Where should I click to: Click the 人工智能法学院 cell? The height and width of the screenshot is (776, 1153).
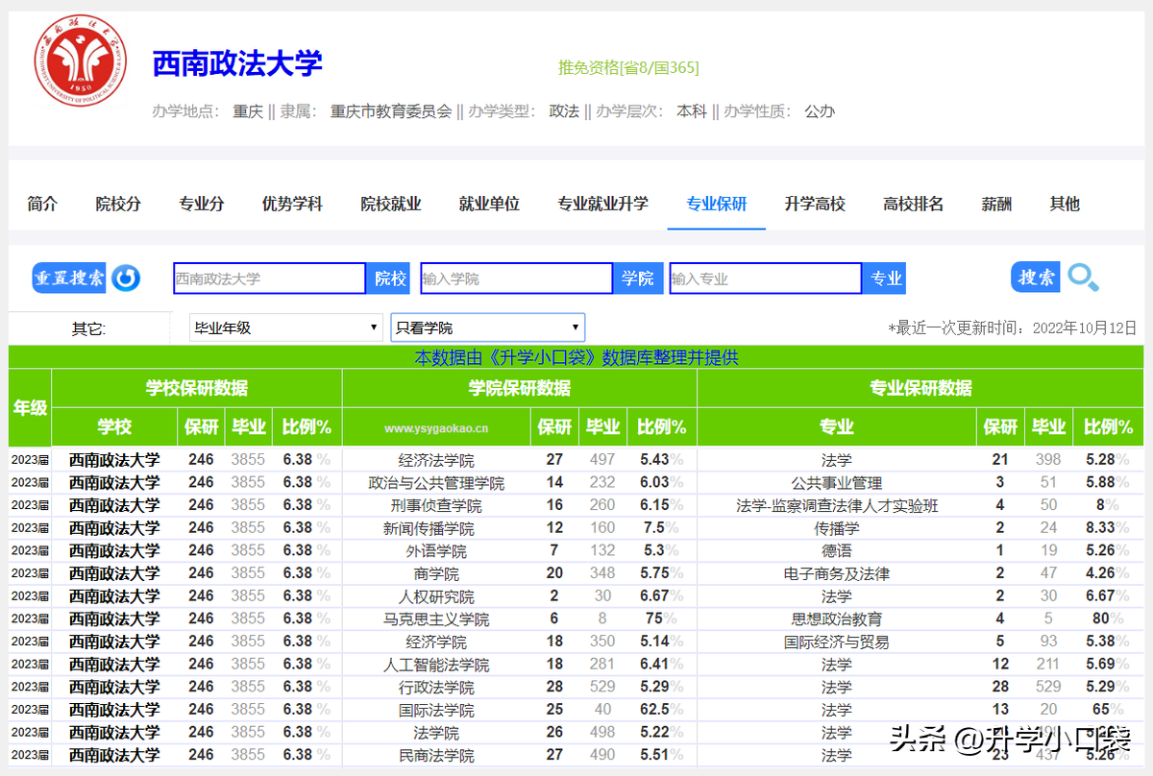coord(436,665)
